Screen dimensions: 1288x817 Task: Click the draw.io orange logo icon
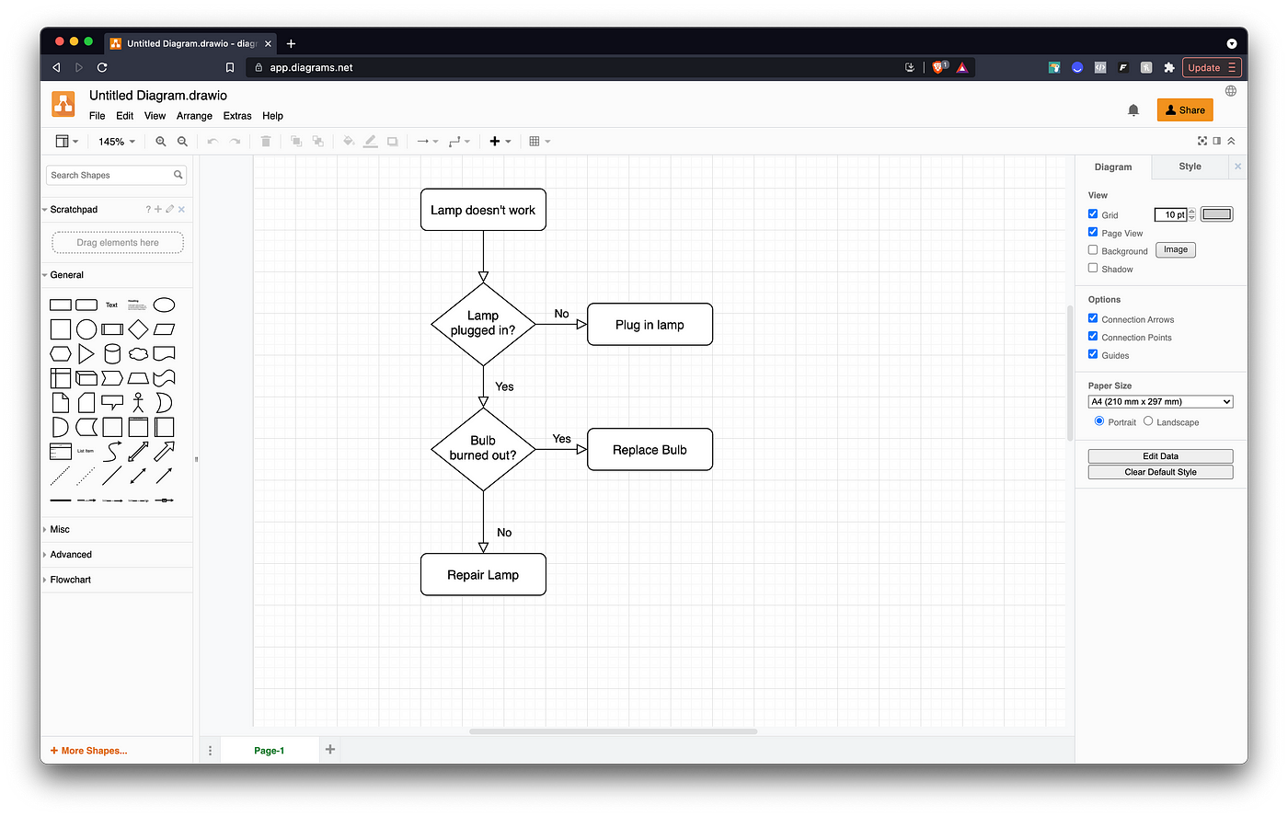[x=63, y=104]
